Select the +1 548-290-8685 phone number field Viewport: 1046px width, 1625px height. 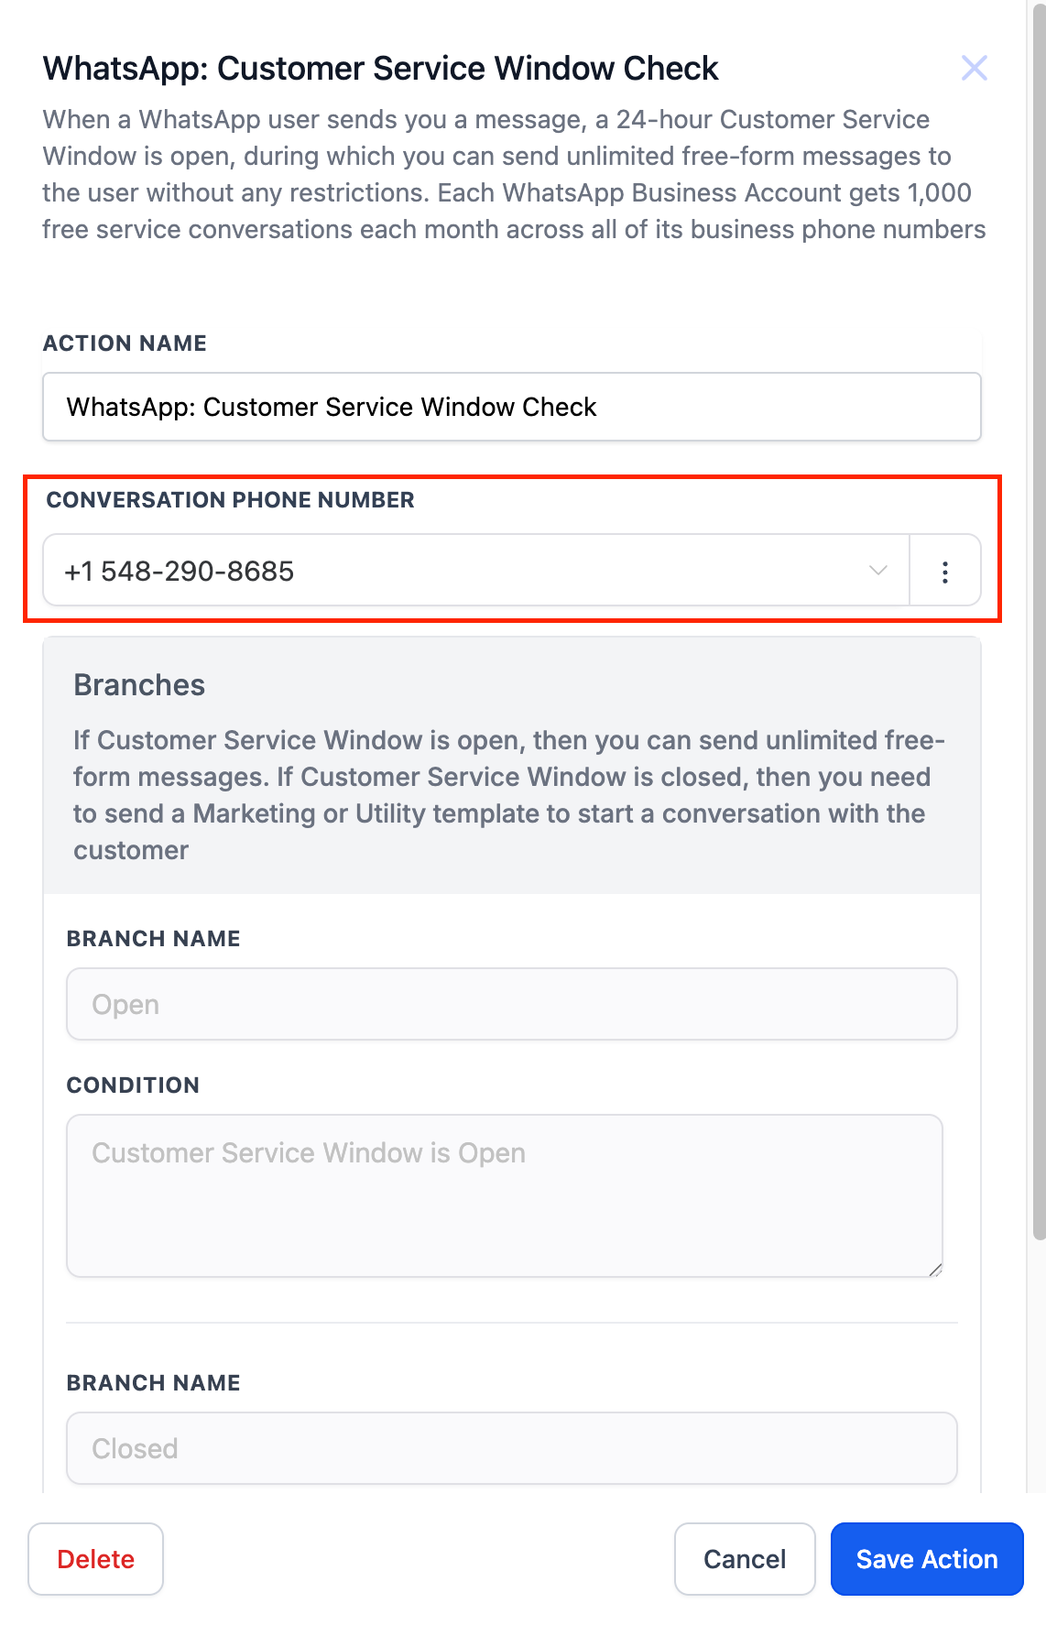point(458,571)
